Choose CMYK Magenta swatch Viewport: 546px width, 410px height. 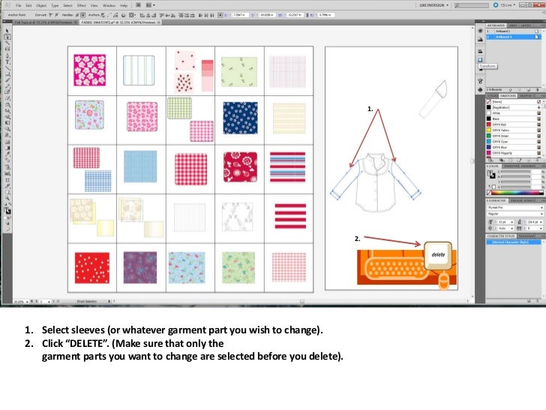(514, 153)
